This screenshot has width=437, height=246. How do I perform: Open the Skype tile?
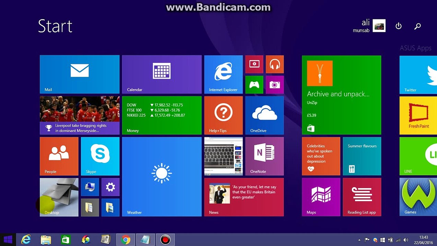click(100, 156)
